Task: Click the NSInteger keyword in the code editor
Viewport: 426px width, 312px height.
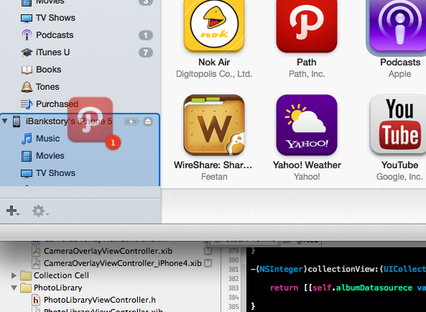Action: tap(281, 269)
